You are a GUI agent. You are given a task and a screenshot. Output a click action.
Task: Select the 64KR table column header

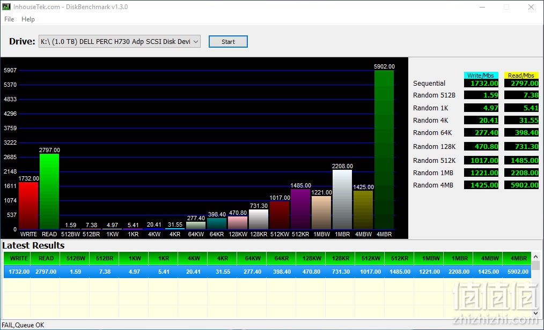point(282,258)
